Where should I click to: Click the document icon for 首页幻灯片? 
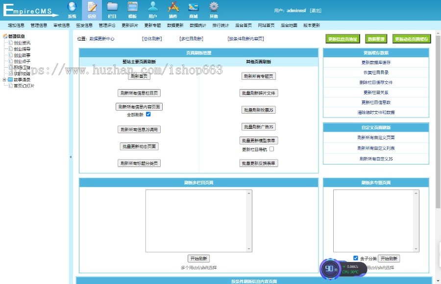pos(11,86)
